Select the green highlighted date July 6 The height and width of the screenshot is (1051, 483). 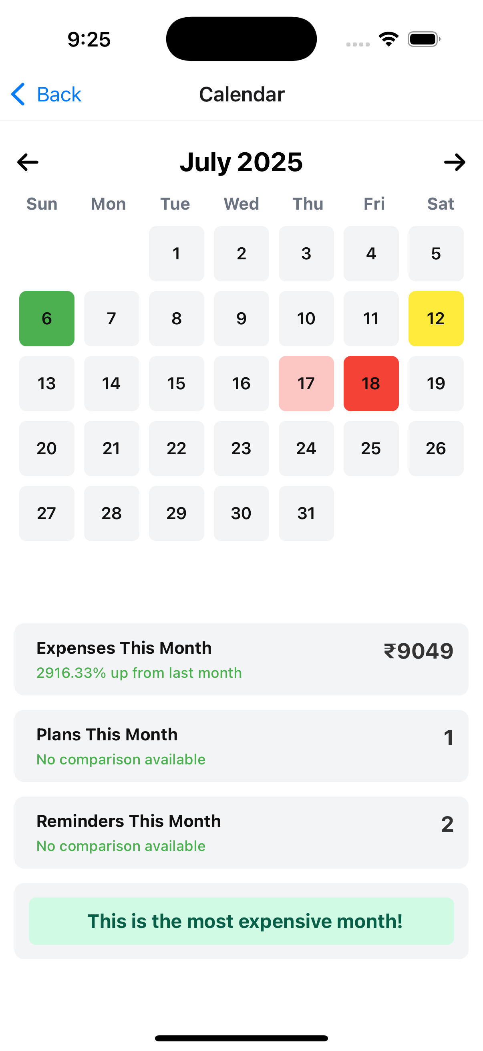(x=46, y=319)
